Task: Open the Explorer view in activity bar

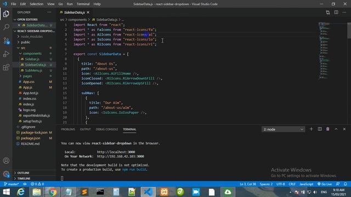Action: (x=6, y=14)
